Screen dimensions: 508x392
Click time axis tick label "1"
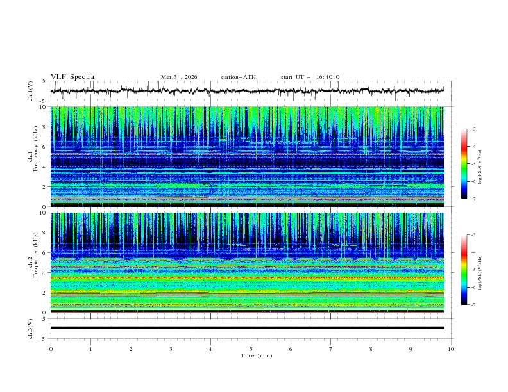click(x=90, y=349)
